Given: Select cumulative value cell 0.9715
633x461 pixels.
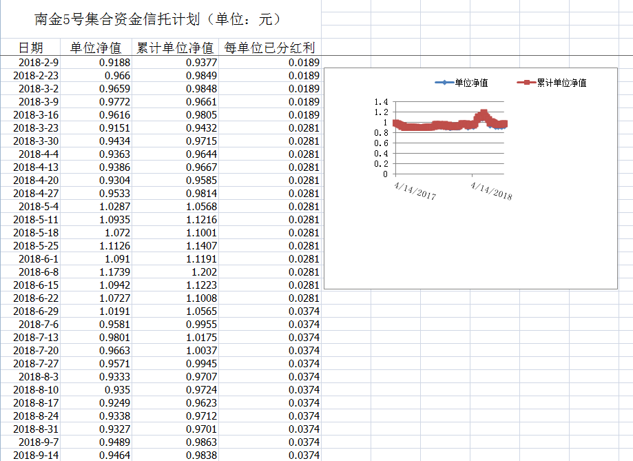Looking at the screenshot, I should pos(175,141).
